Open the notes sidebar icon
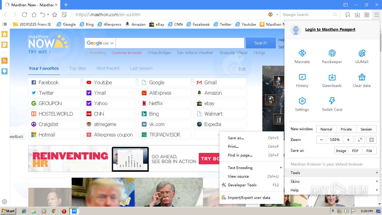The height and width of the screenshot is (215, 382). [4, 45]
